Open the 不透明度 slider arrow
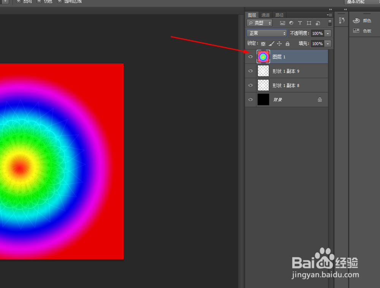This screenshot has height=288, width=380. click(x=328, y=33)
